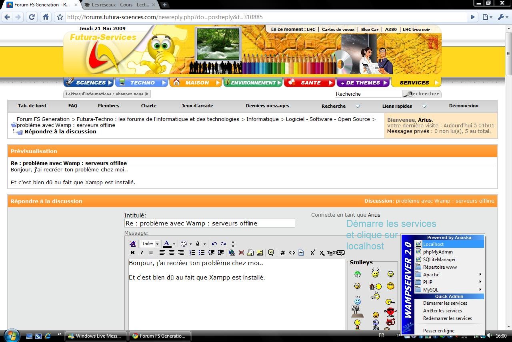Bookmark this page with the star icon

click(60, 17)
